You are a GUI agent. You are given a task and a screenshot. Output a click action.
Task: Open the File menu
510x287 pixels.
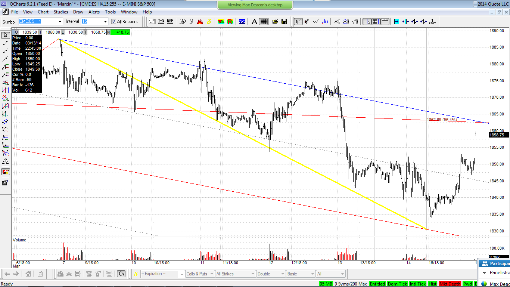[x=15, y=12]
